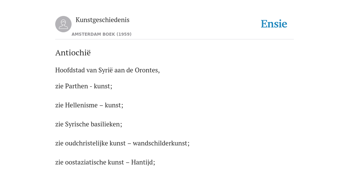Click zie oudchristelijke kunst – wandschilderkunst line
Viewport: 349px width, 174px height.
point(122,143)
